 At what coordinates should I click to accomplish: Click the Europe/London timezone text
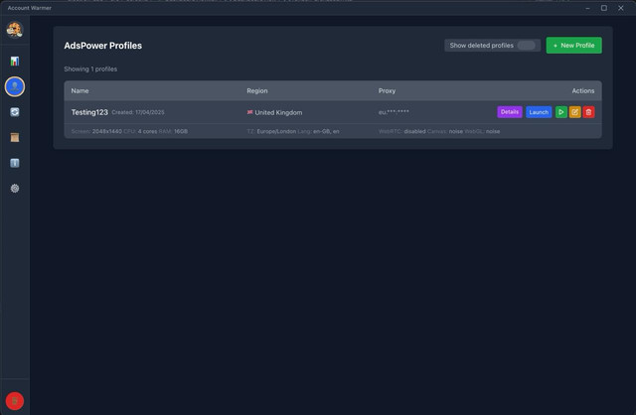(276, 131)
